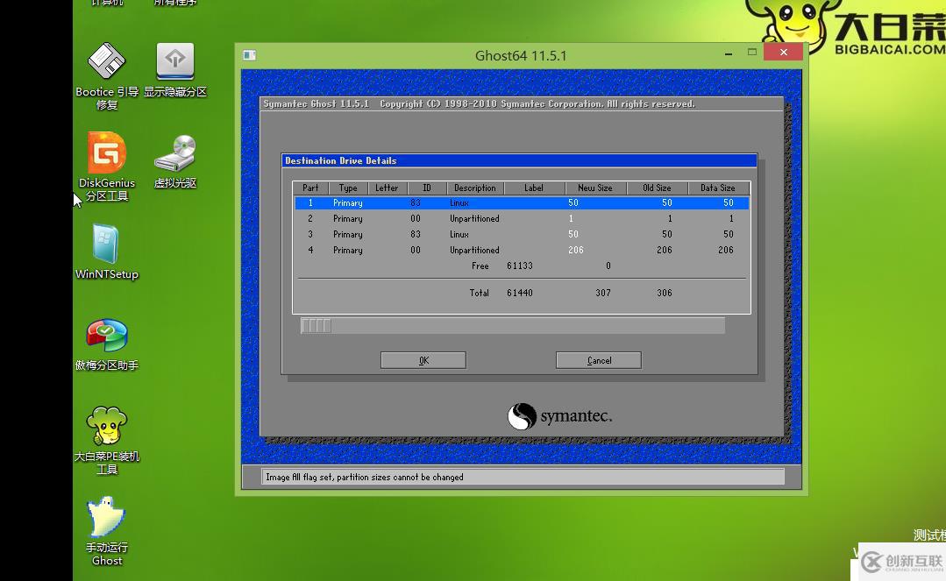
Task: Select partition 4 Unpartitioned row
Action: coord(521,251)
